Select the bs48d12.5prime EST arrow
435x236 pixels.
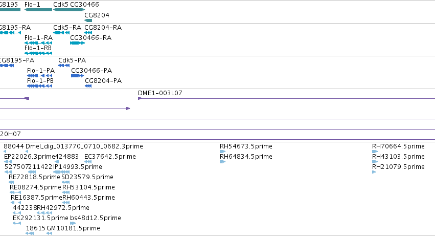[73, 223]
